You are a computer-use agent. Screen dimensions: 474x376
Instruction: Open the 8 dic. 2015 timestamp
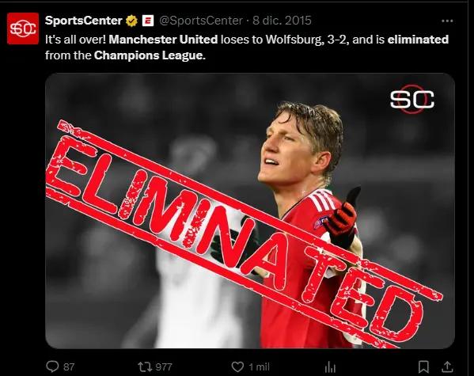point(282,21)
